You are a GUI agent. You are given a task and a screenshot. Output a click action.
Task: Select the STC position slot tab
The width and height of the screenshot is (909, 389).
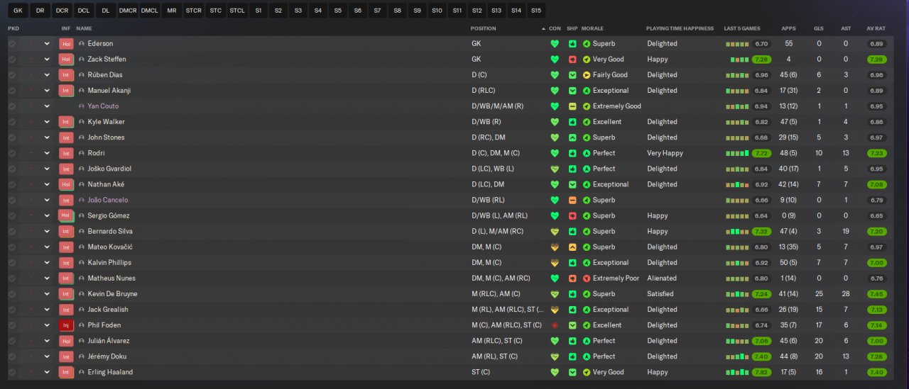(x=215, y=11)
